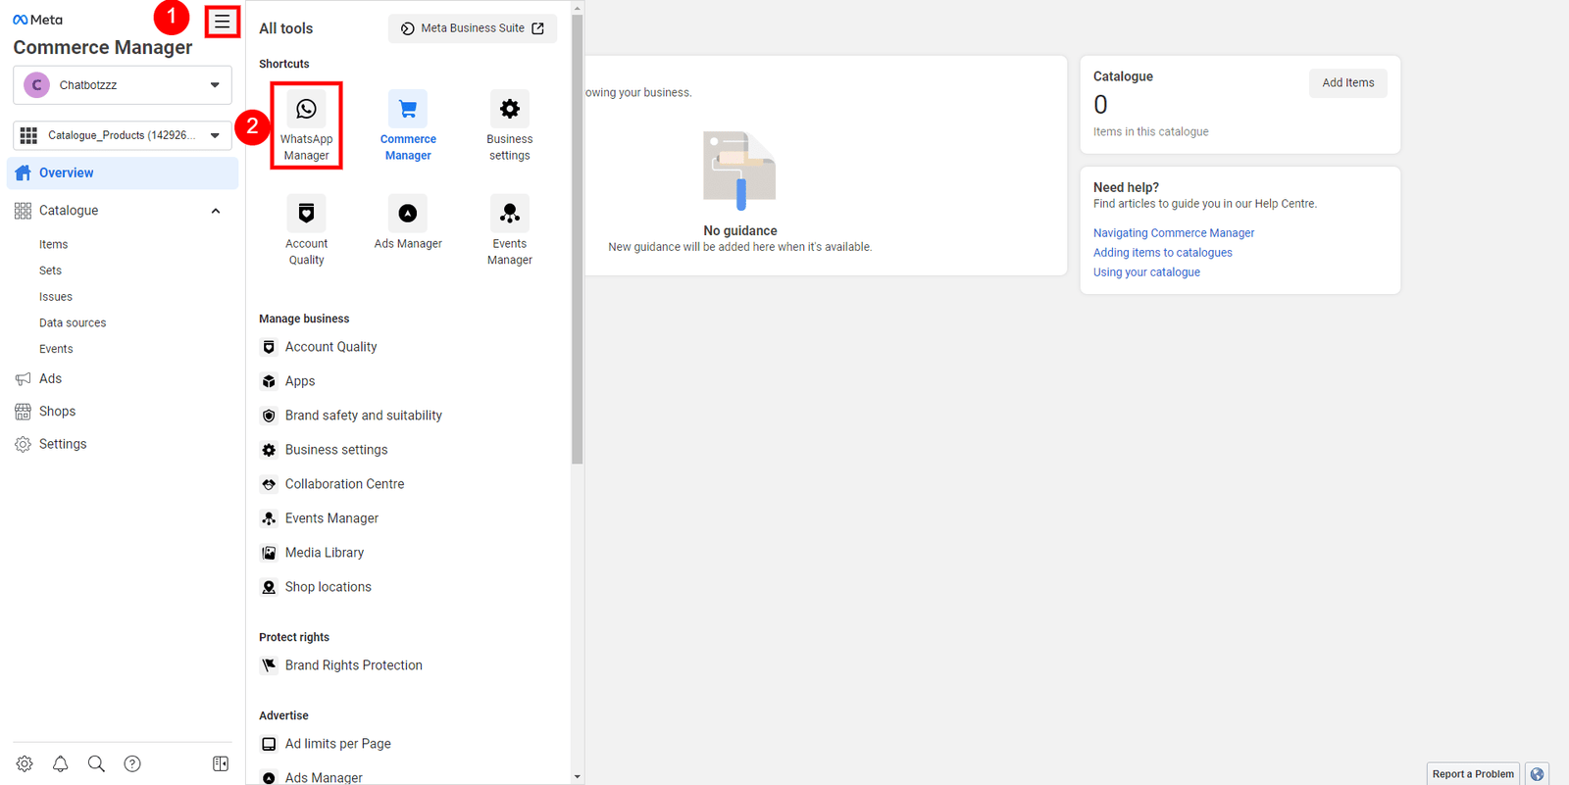
Task: Collapse the Catalogue section in sidebar
Action: tap(216, 211)
